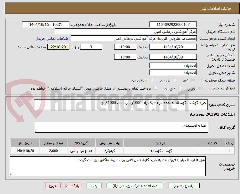The height and width of the screenshot is (194, 240).
Task: Select the کالا/خدمت radio button
Action: point(152,80)
